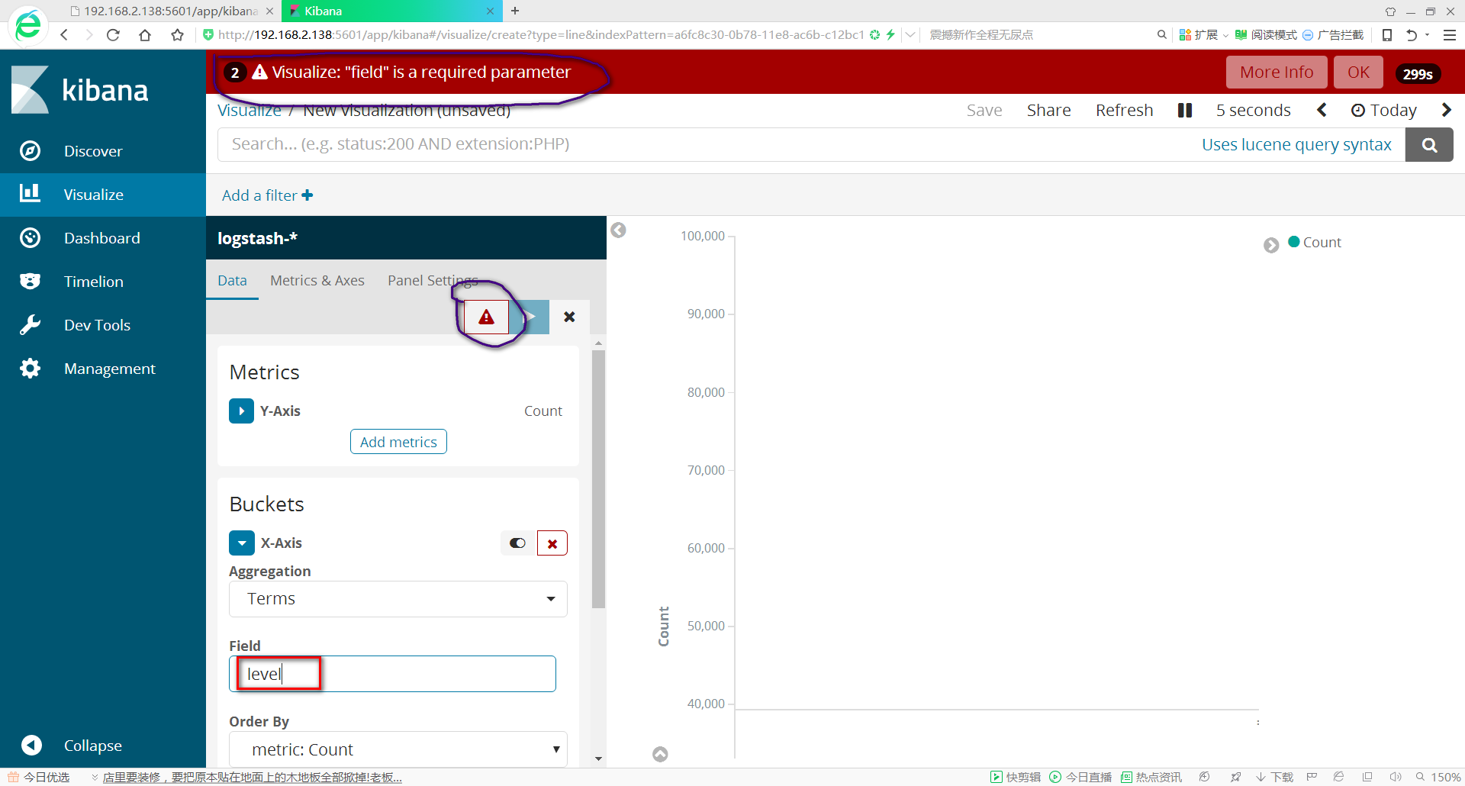Image resolution: width=1465 pixels, height=786 pixels.
Task: Click Add metrics button
Action: pyautogui.click(x=398, y=442)
